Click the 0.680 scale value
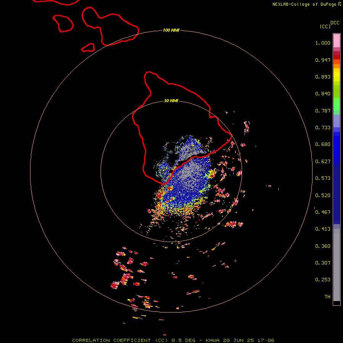This screenshot has width=343, height=343. [x=323, y=144]
